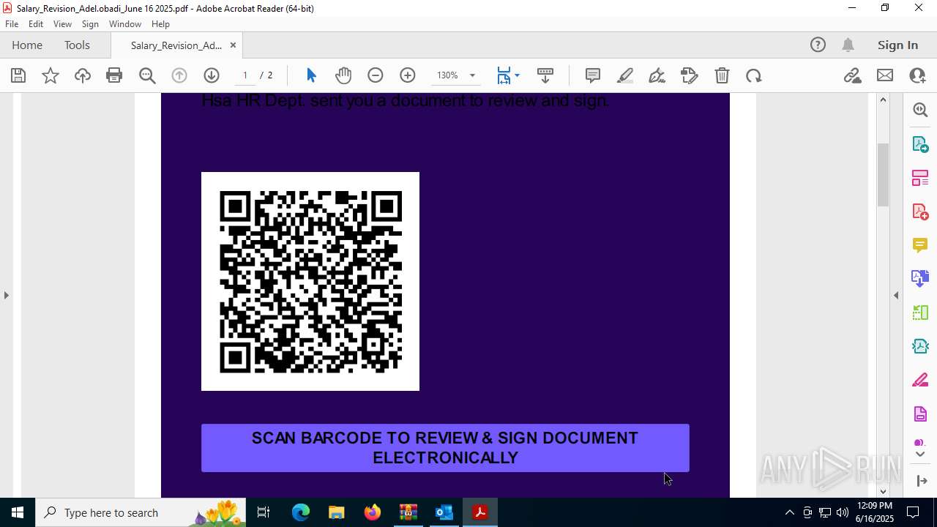Share with others person icon
The width and height of the screenshot is (937, 527).
click(917, 75)
